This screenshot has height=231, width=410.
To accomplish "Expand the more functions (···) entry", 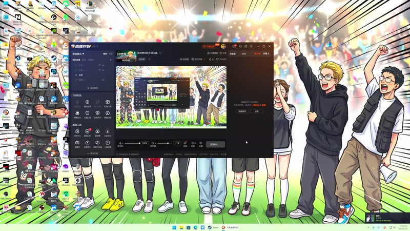I will point(92,153).
